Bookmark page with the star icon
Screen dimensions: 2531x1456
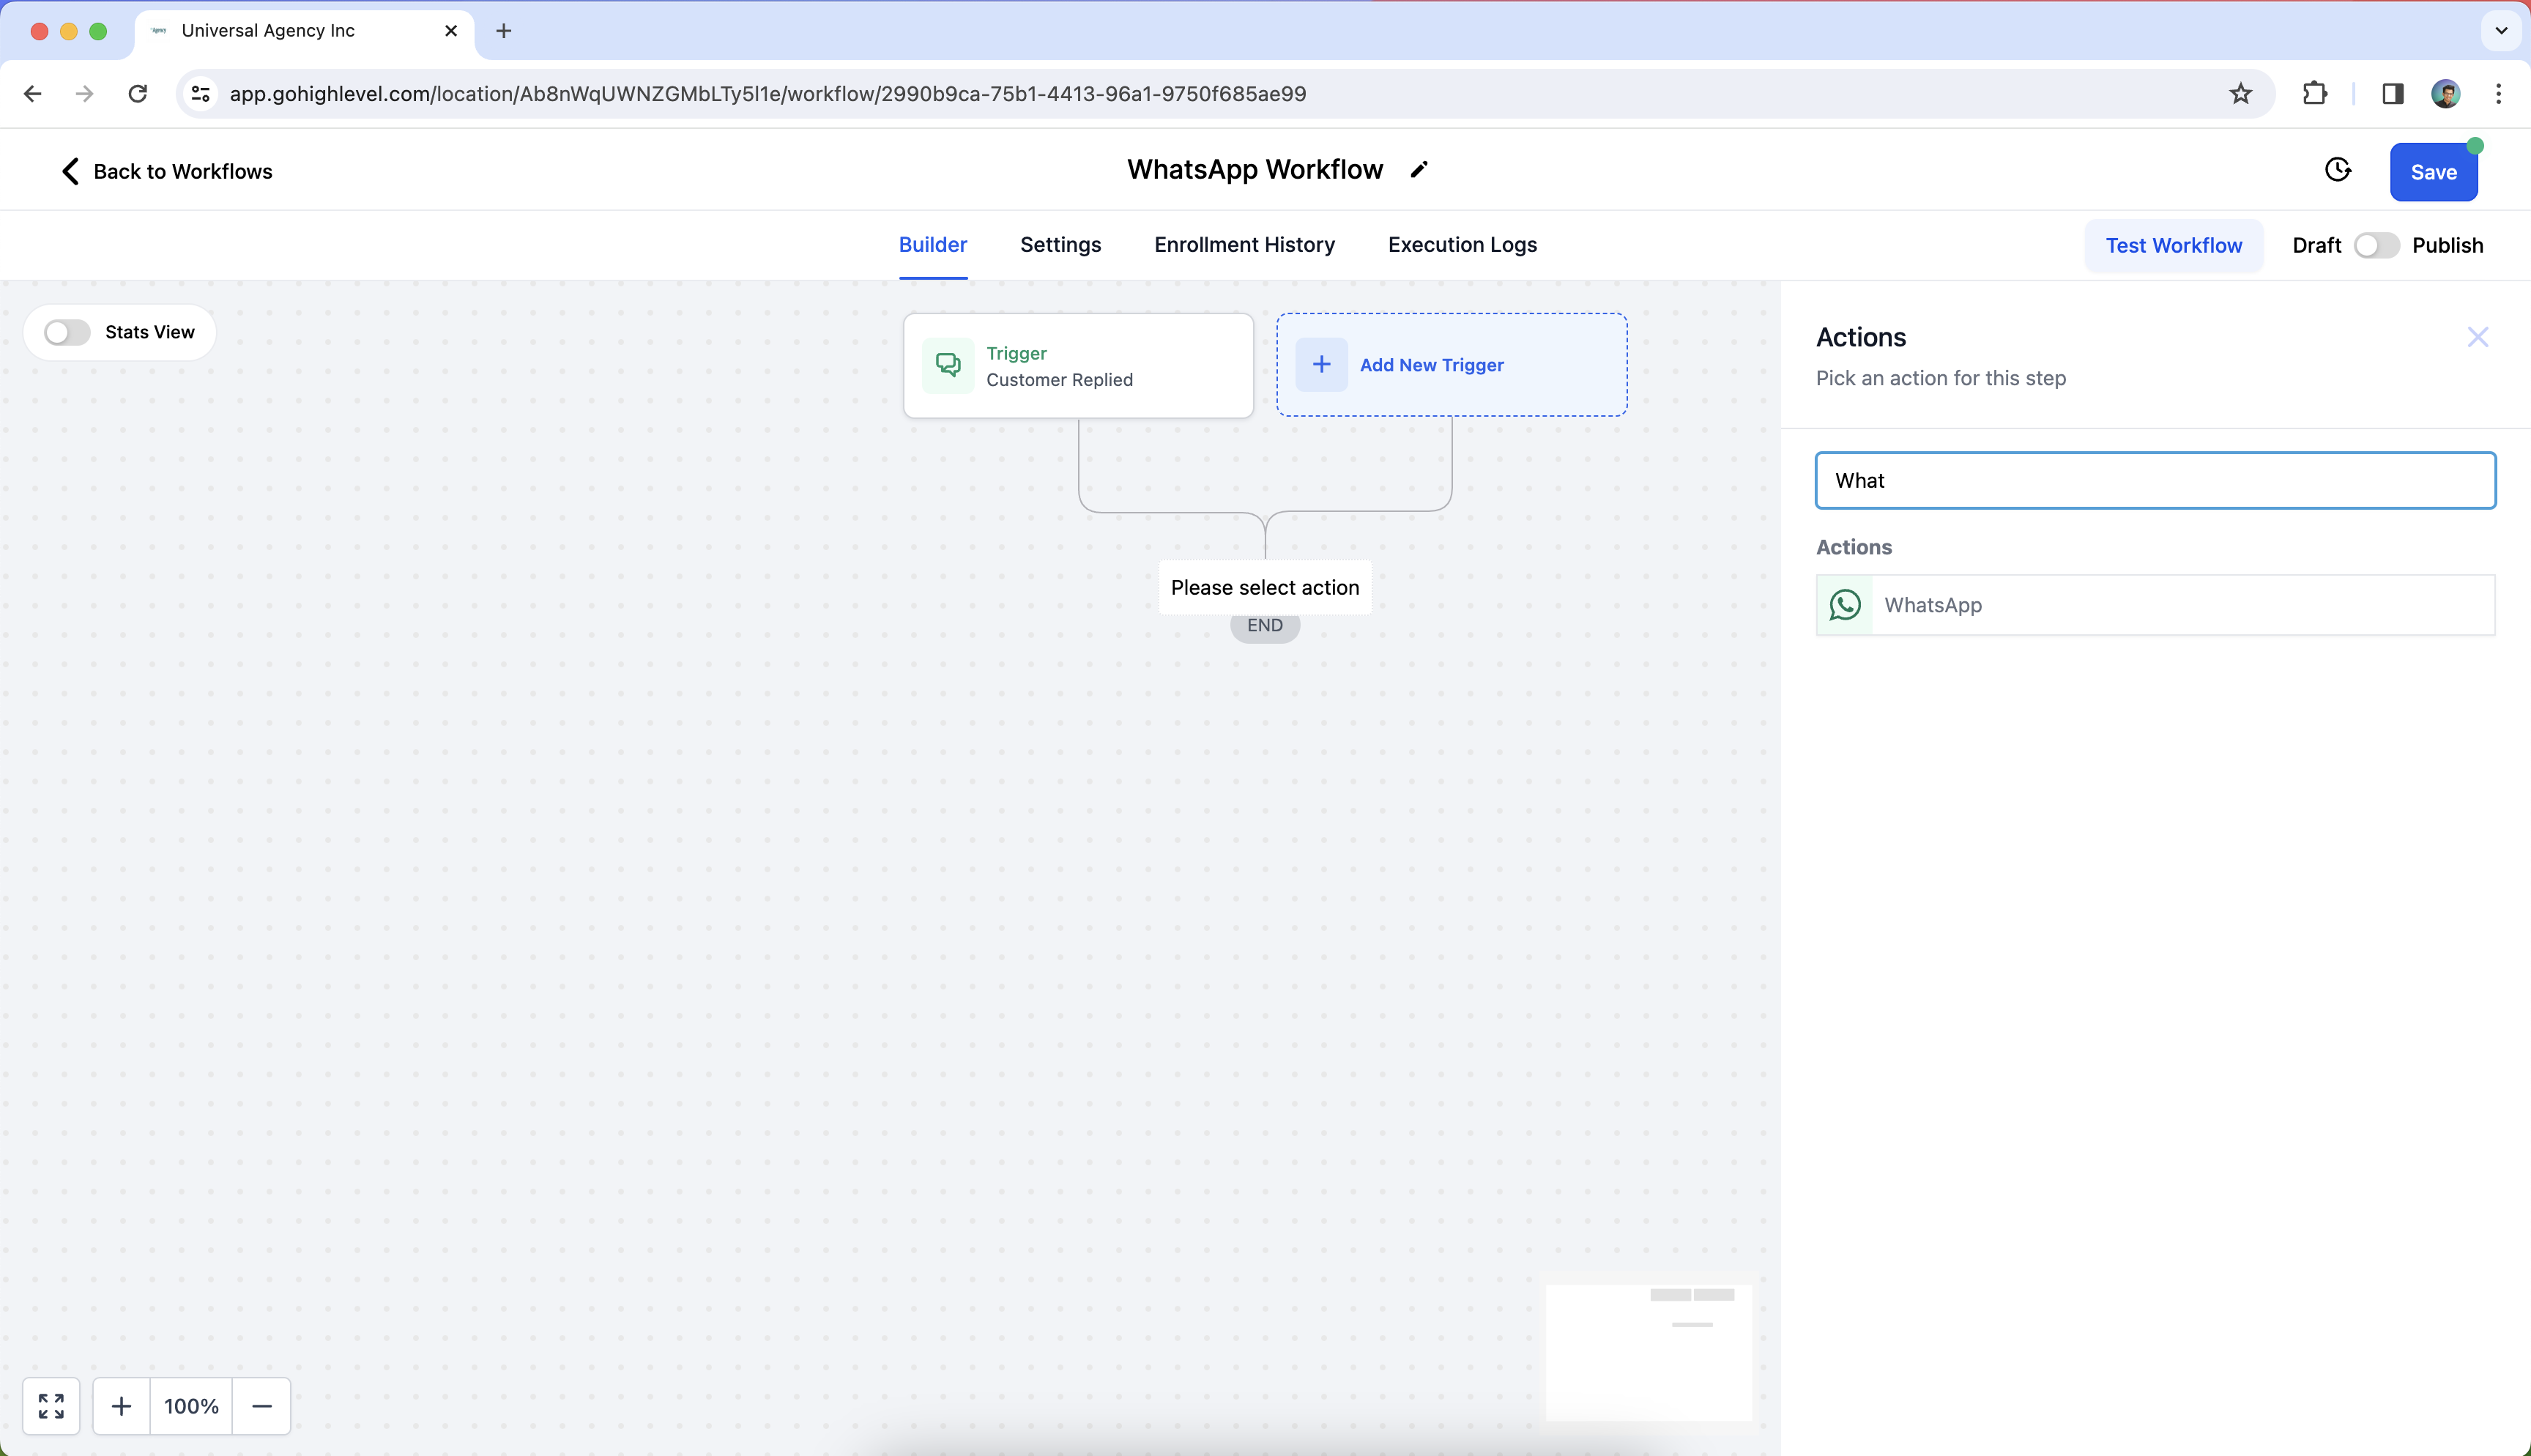click(2240, 94)
